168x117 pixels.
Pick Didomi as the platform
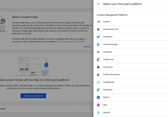tap(106, 97)
